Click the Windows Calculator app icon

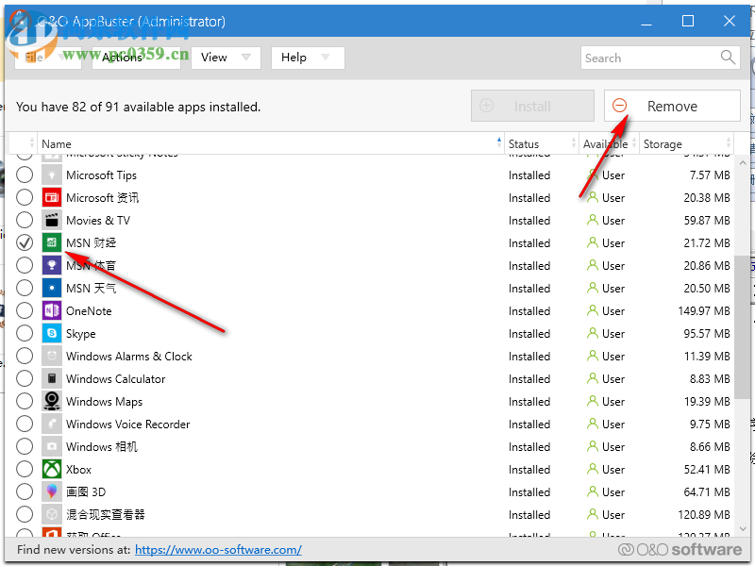pos(53,378)
